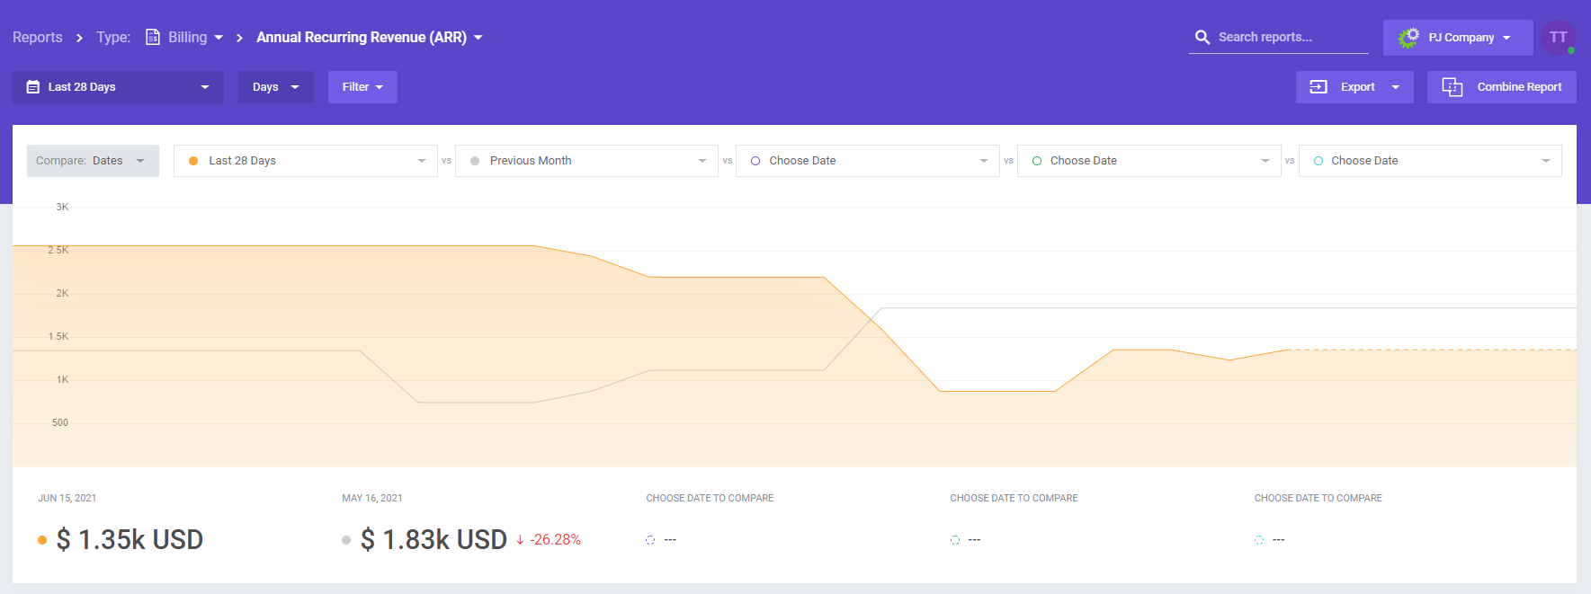Toggle the orange Last 28 Days series dot
The width and height of the screenshot is (1591, 594).
pos(193,161)
